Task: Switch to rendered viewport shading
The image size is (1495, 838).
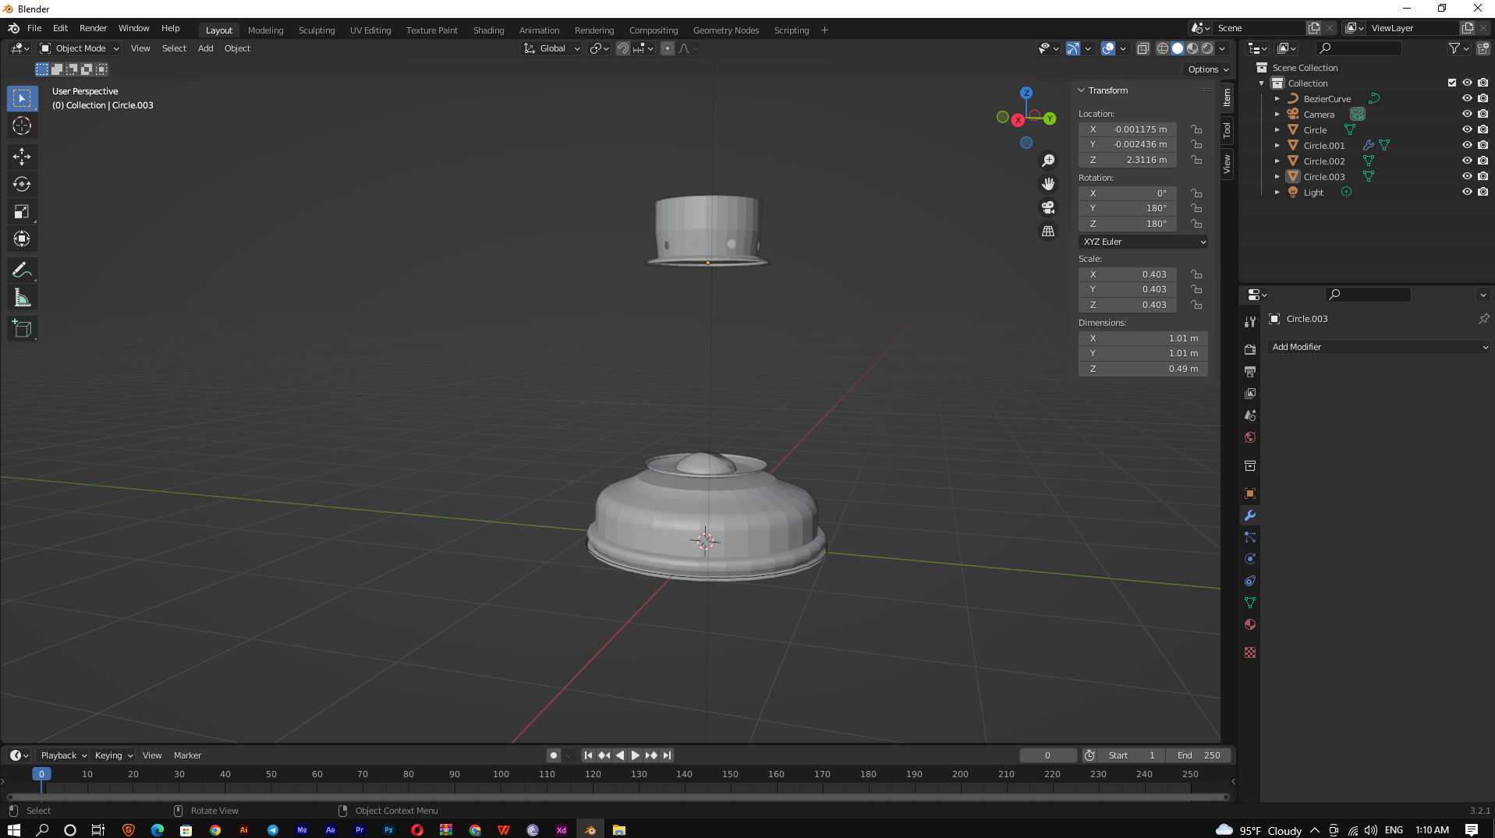Action: click(1207, 48)
